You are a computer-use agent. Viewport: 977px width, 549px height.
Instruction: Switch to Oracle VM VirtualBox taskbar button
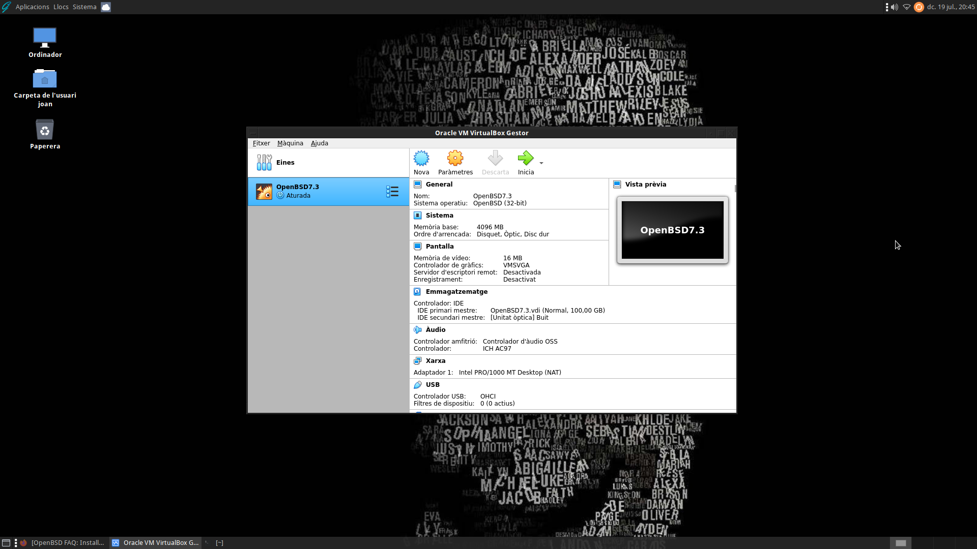point(155,543)
